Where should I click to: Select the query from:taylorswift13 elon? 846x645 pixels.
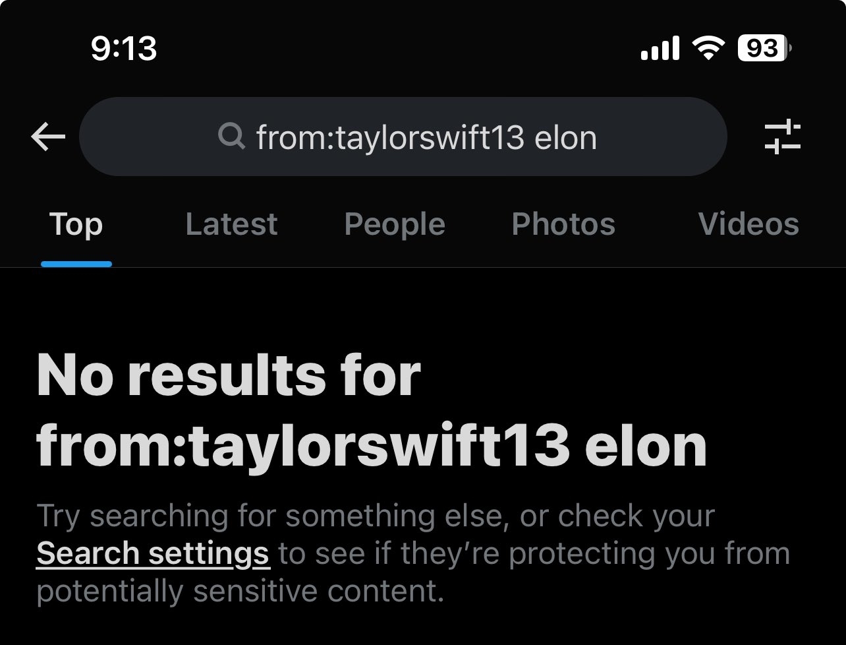point(427,137)
